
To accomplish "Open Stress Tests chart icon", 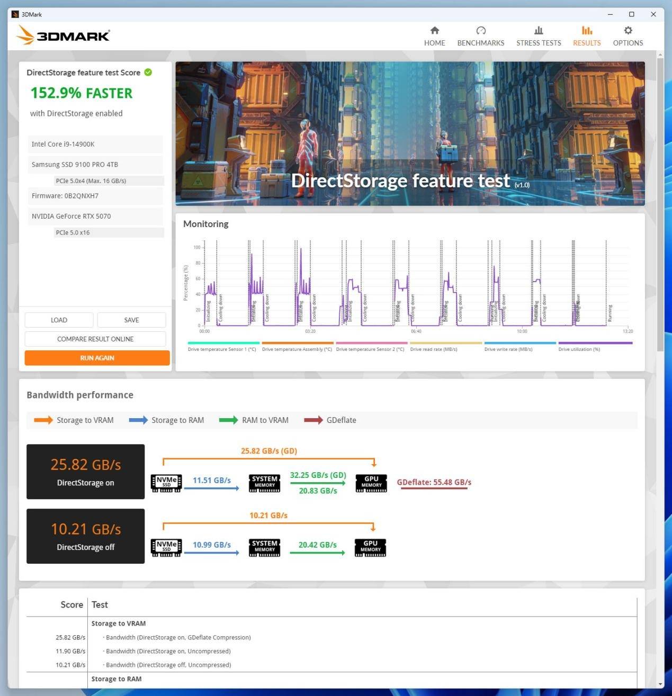I will (x=538, y=31).
